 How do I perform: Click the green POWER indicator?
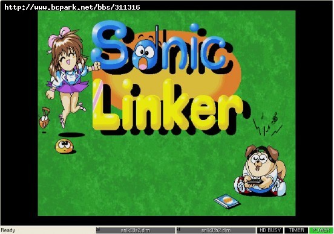click(321, 230)
